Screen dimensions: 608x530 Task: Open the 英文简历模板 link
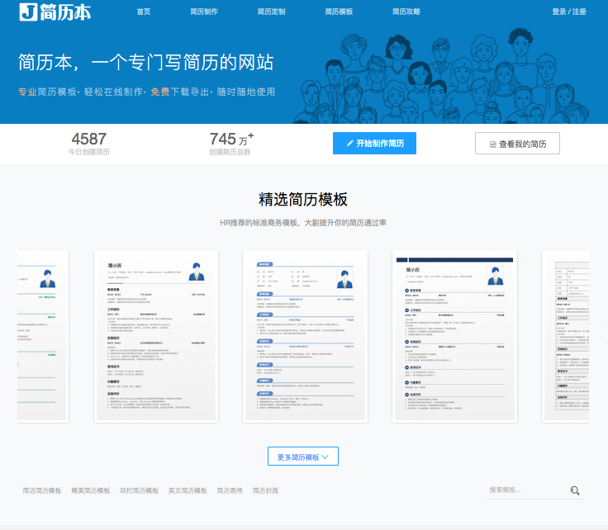click(188, 490)
